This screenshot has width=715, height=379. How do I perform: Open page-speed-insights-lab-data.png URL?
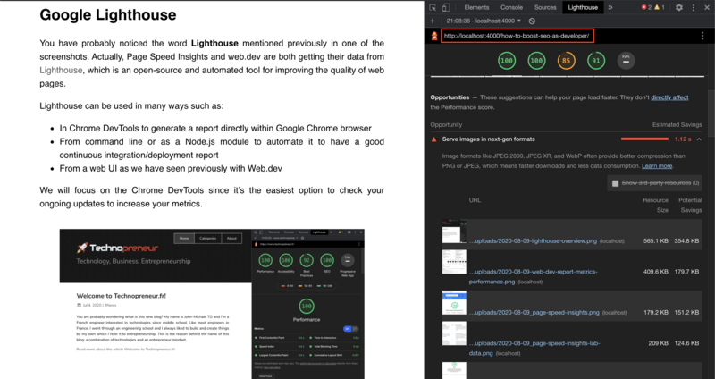click(534, 348)
